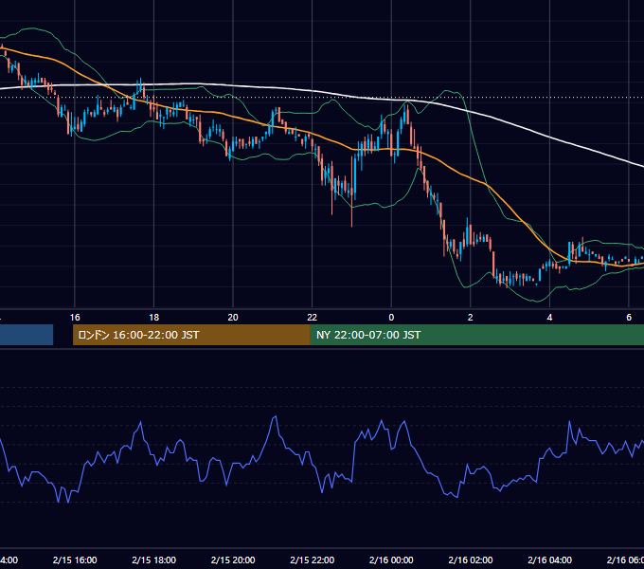This screenshot has height=569, width=644.
Task: Click the 2/15 16:00 indicator time label
Action: pyautogui.click(x=75, y=560)
